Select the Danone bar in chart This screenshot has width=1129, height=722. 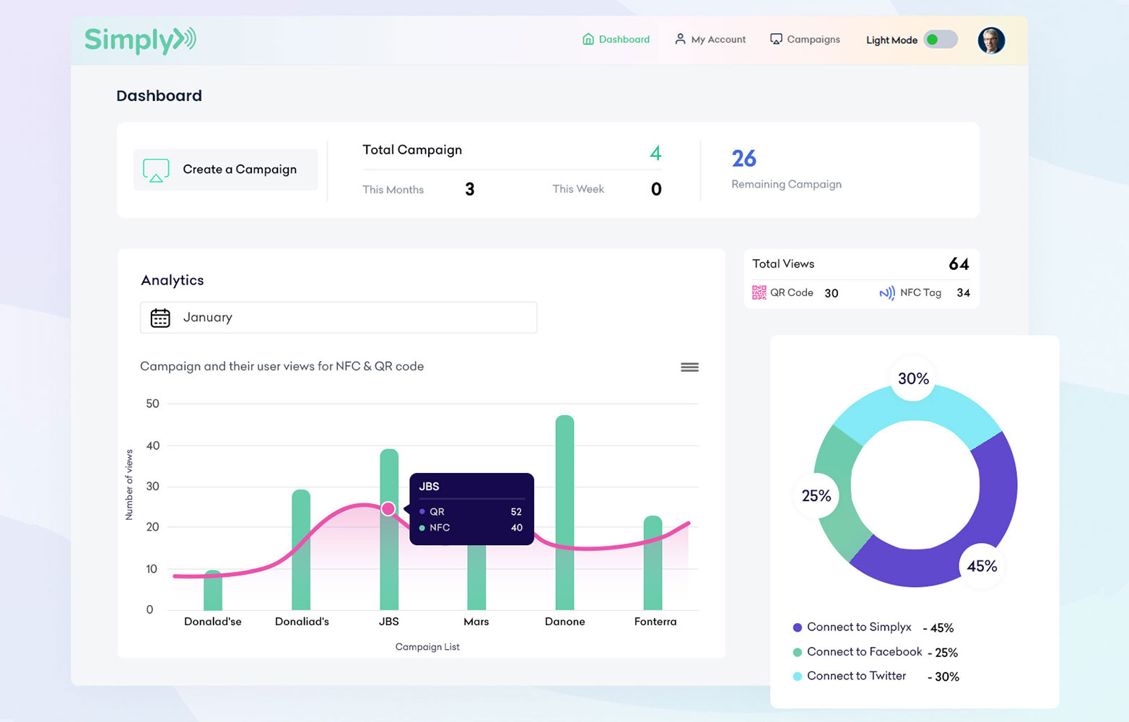coord(564,513)
